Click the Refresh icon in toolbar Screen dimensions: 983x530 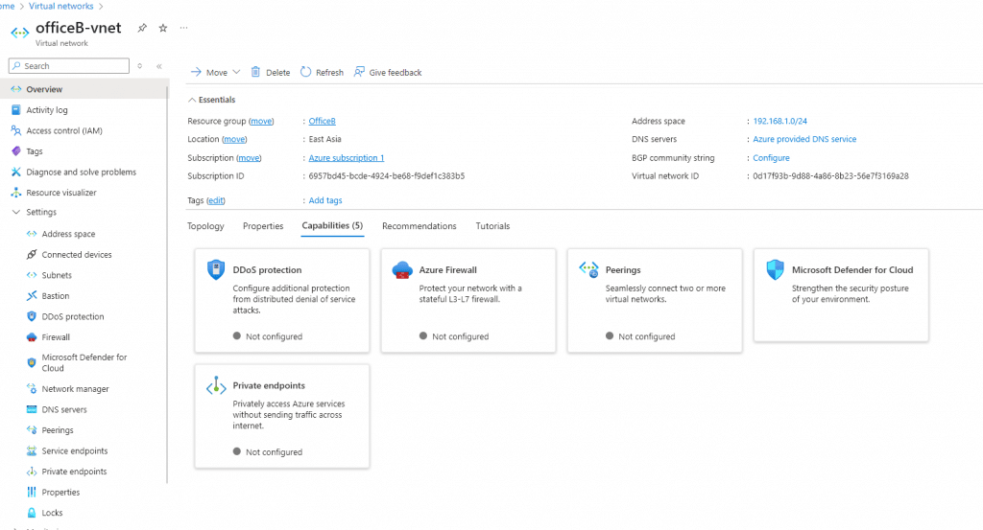305,72
